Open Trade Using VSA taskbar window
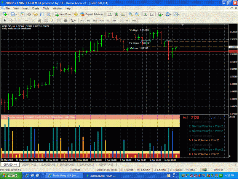 [x=64, y=176]
